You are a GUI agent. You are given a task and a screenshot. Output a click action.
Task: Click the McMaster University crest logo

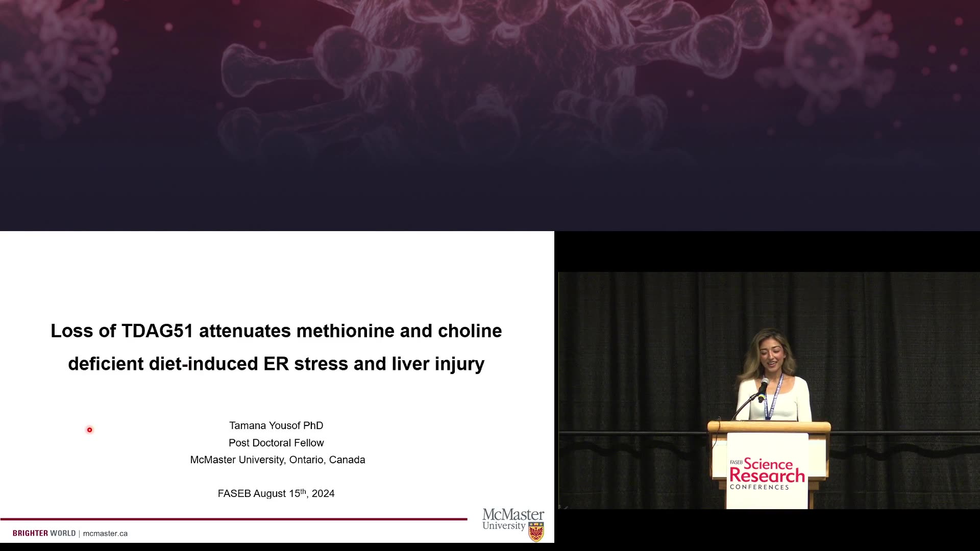tap(536, 532)
